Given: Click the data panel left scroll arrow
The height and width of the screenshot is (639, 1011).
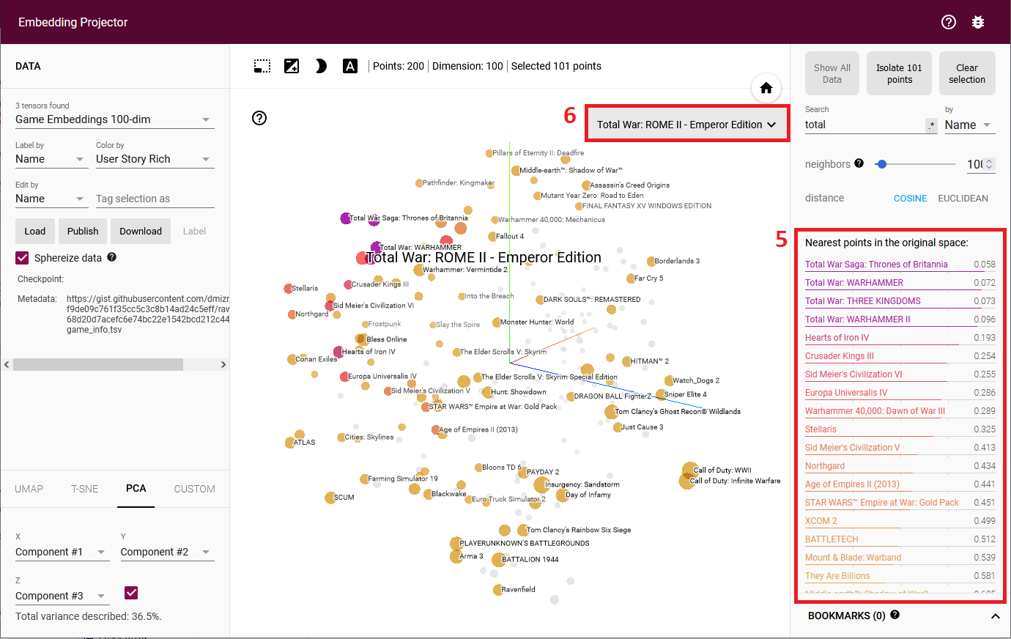Looking at the screenshot, I should (x=7, y=364).
